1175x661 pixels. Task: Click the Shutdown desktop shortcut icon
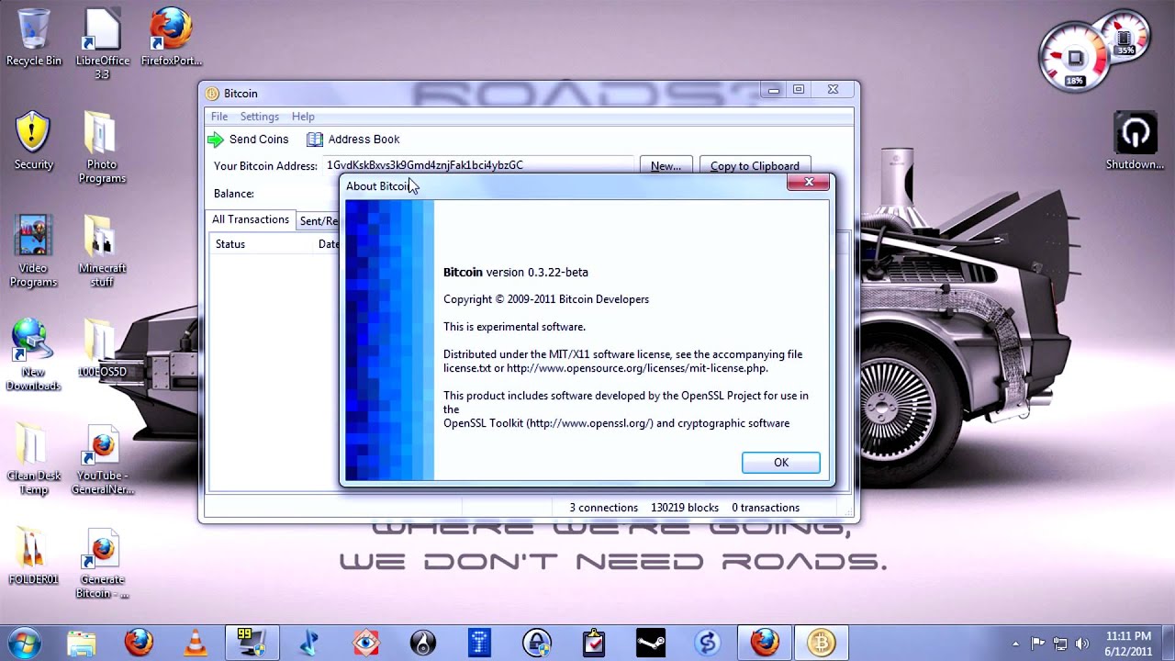tap(1135, 140)
